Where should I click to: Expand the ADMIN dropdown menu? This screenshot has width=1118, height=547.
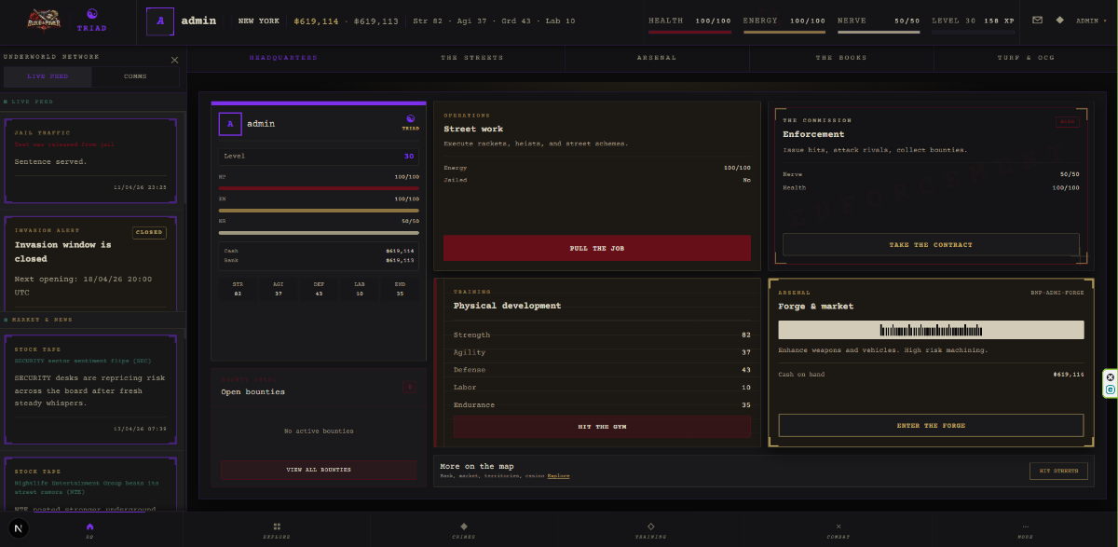(x=1090, y=21)
